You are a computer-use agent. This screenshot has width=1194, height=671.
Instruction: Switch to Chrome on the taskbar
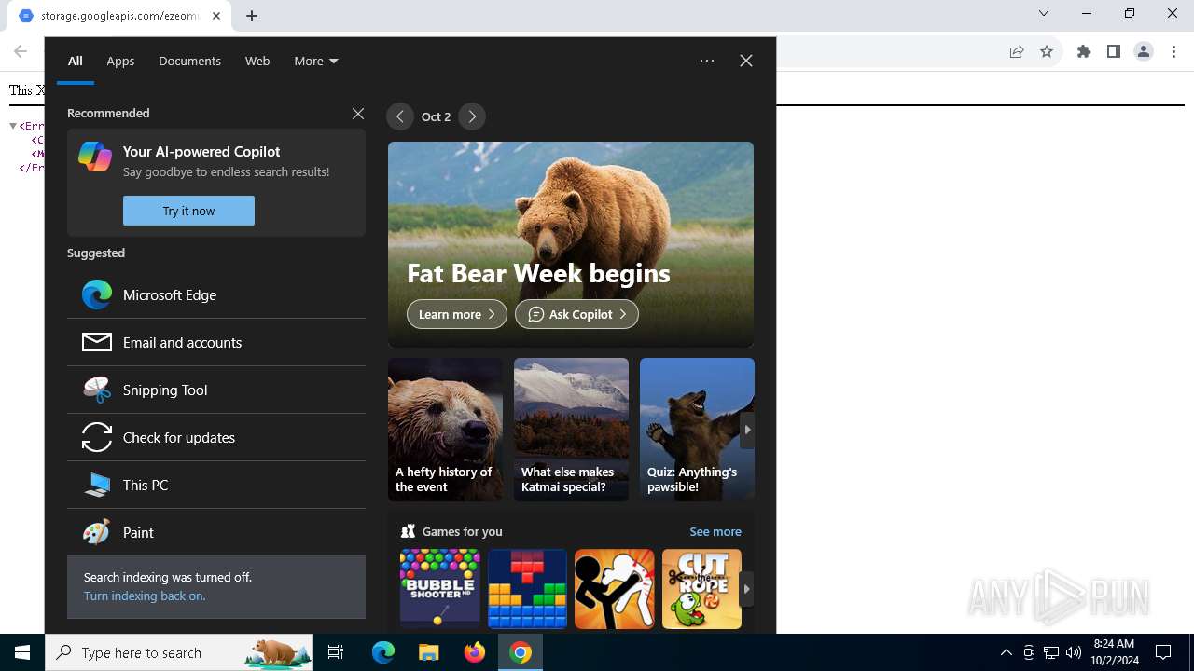[521, 652]
